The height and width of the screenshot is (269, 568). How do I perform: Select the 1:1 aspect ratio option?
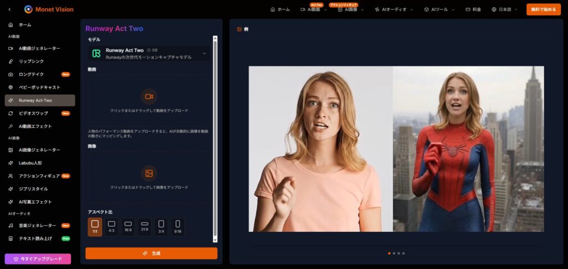[x=95, y=227]
